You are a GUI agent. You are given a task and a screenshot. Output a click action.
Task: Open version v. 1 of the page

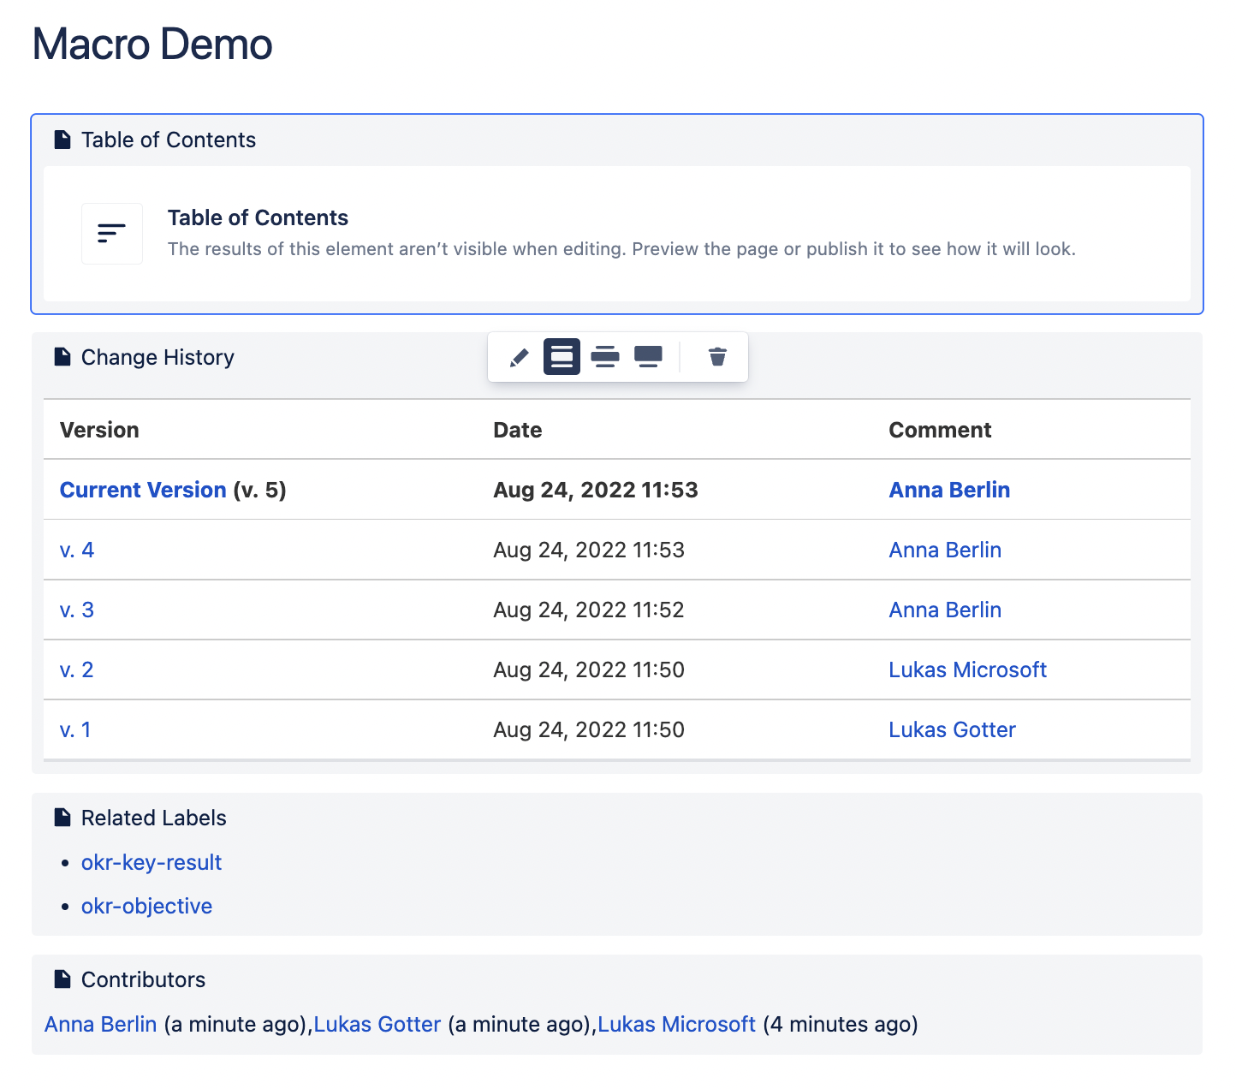(x=75, y=729)
